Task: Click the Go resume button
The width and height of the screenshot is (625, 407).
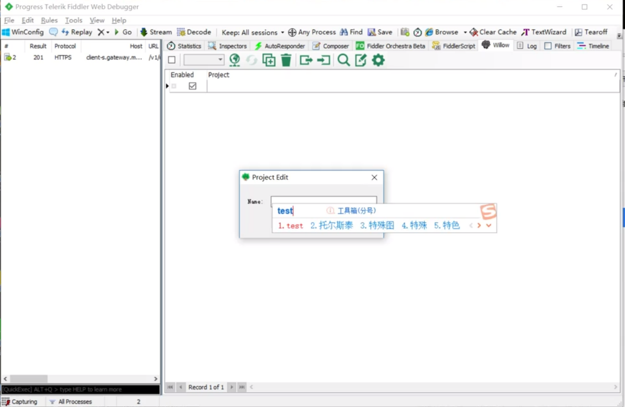Action: click(123, 32)
